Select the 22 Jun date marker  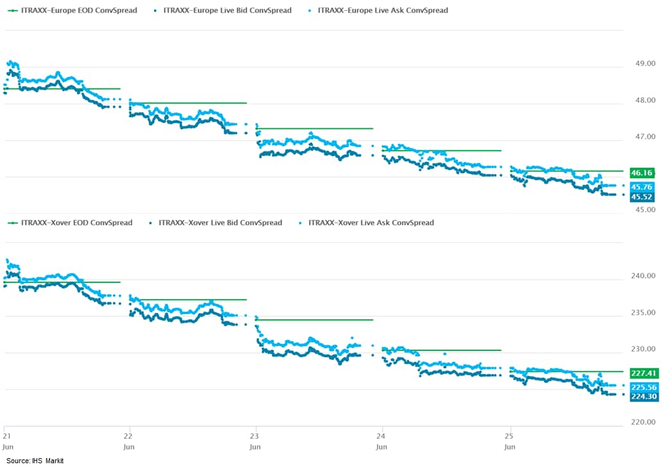pos(131,432)
